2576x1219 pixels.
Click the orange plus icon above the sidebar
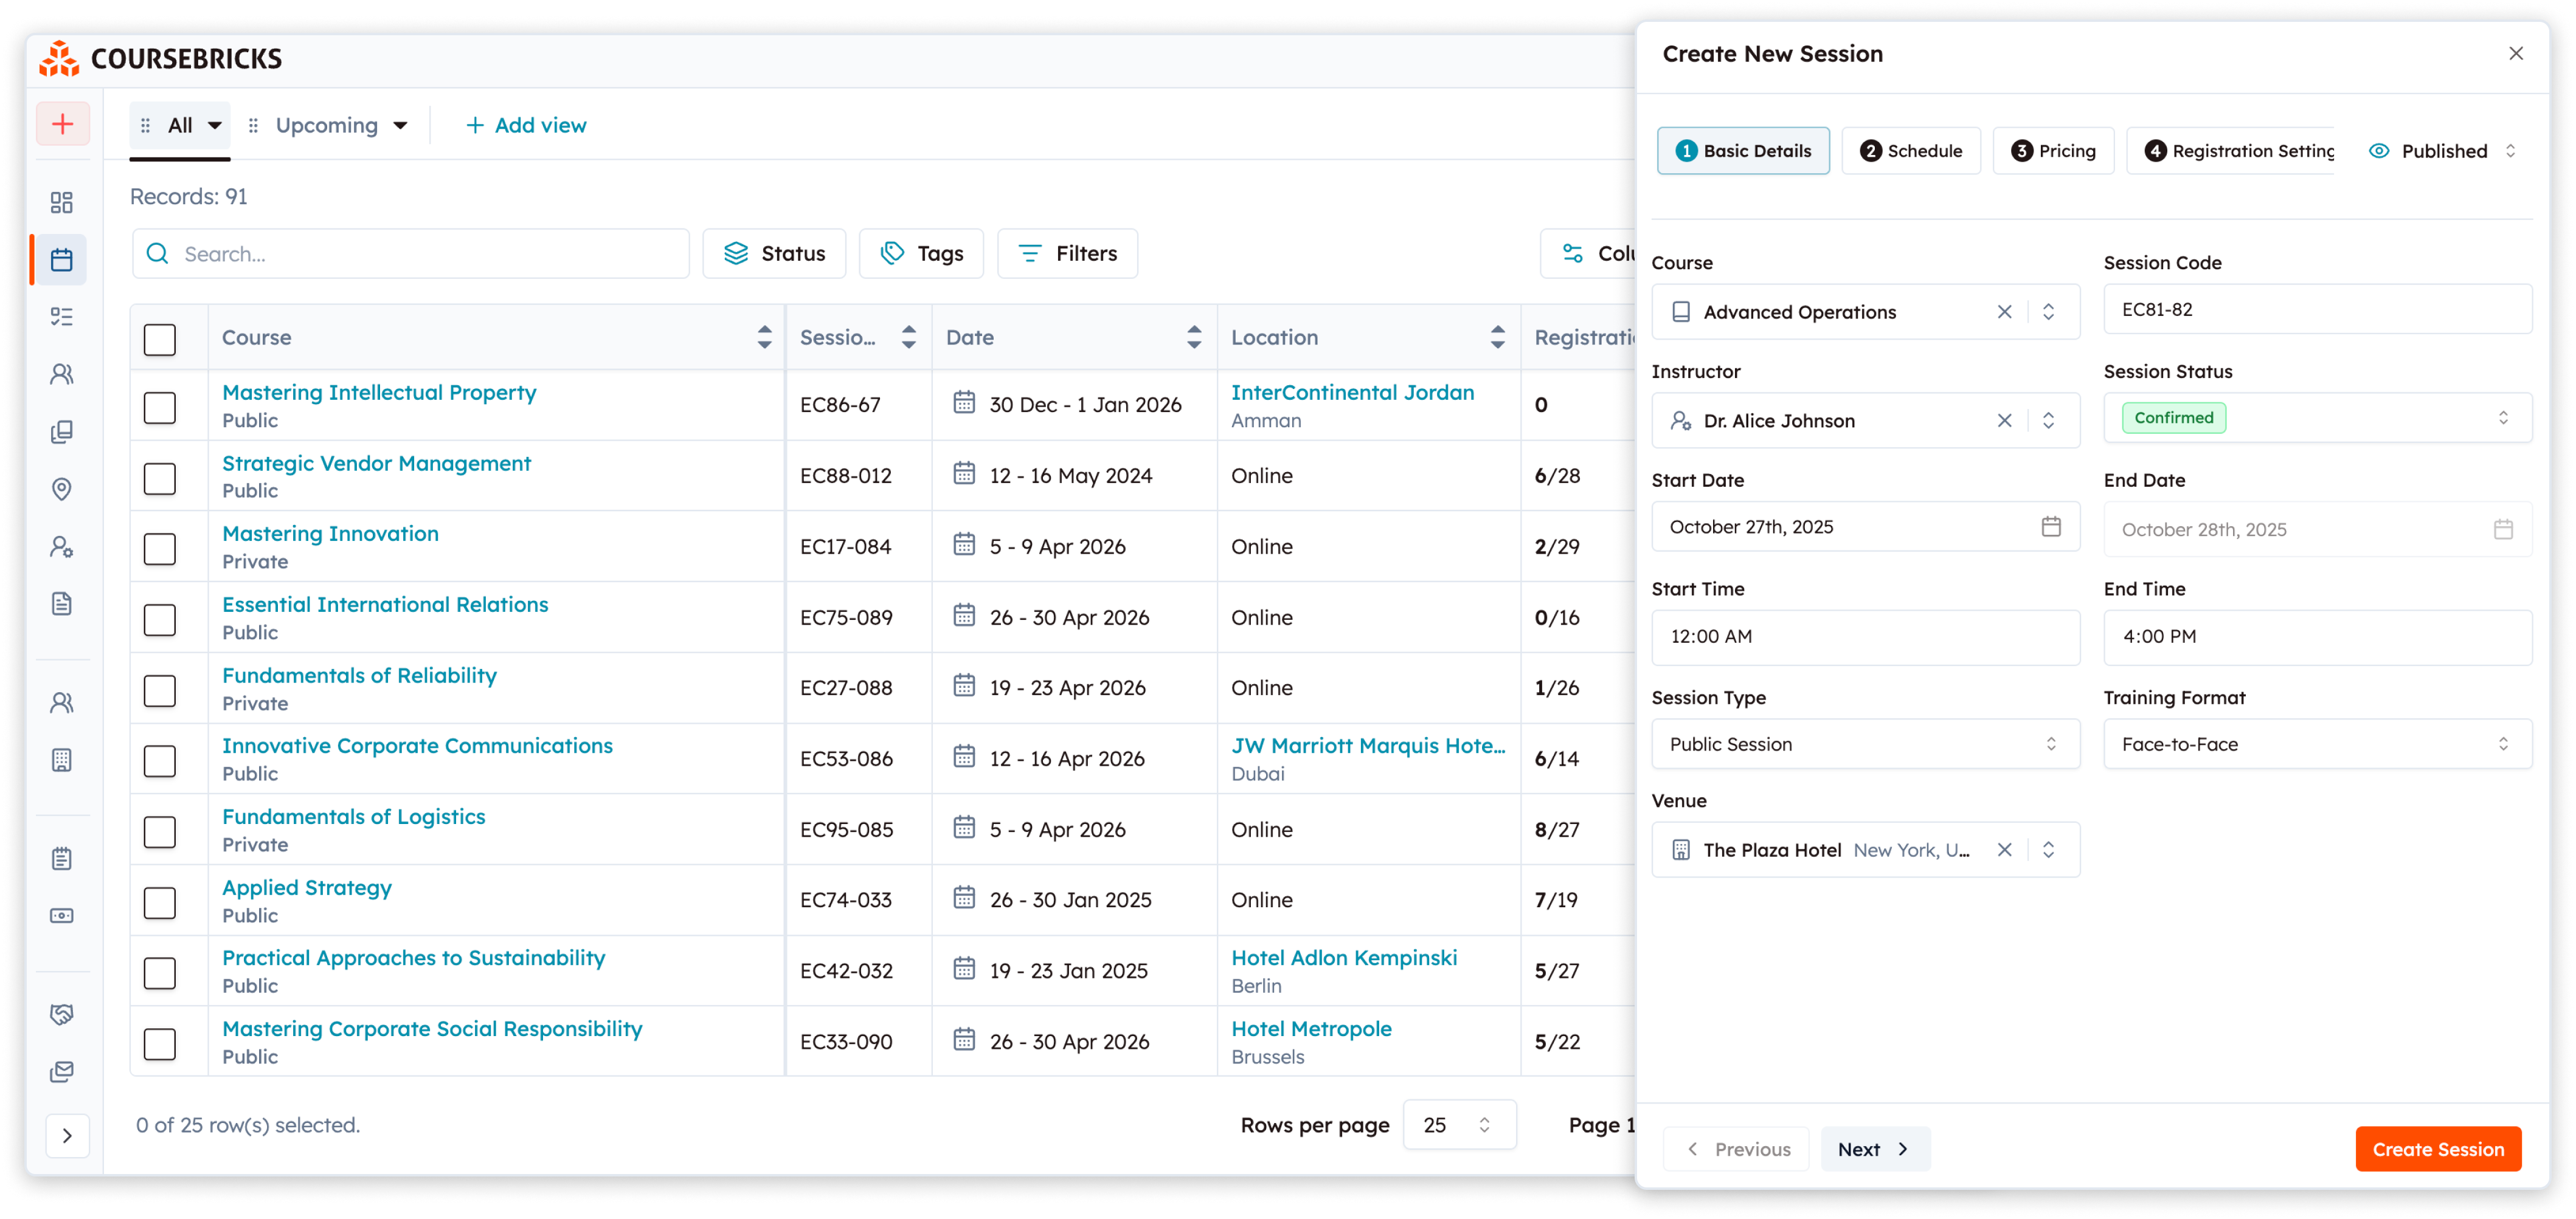click(62, 123)
